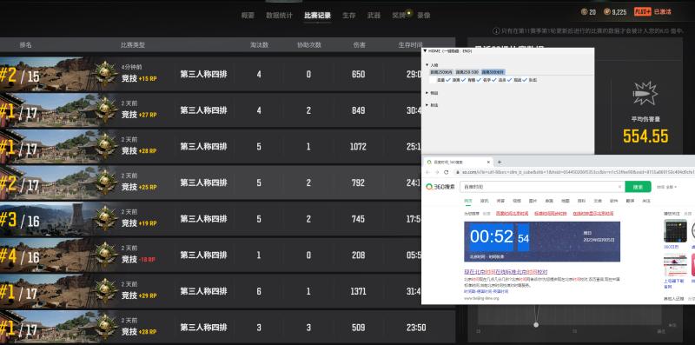695x345 pixels.
Task: Open the 概要 overview tab
Action: tap(248, 15)
